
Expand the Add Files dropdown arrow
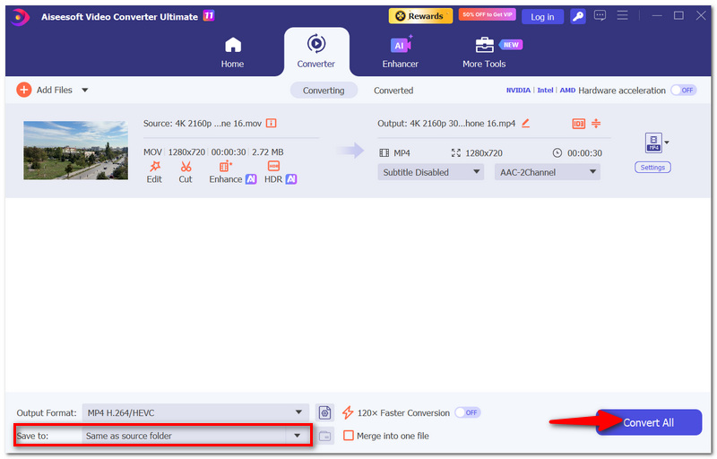(x=84, y=90)
